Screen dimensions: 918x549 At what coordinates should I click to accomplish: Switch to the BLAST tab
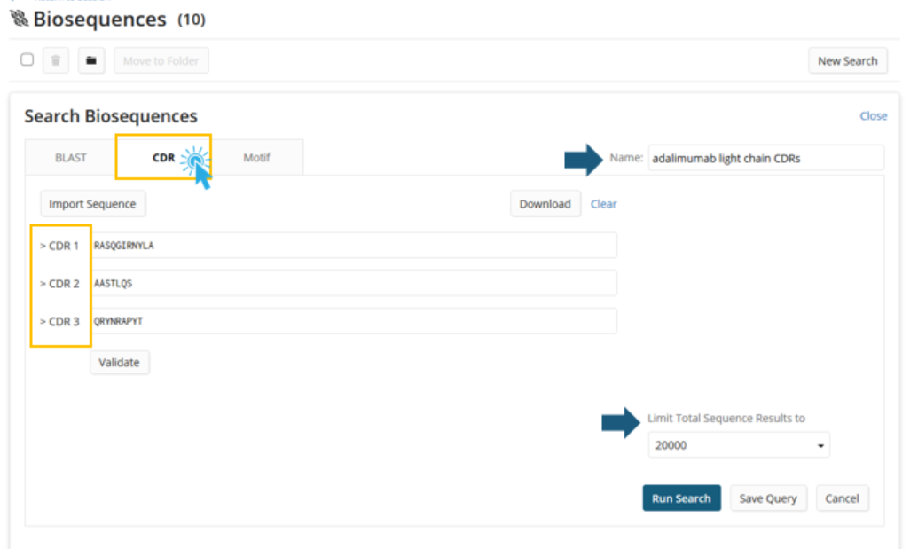pyautogui.click(x=71, y=157)
